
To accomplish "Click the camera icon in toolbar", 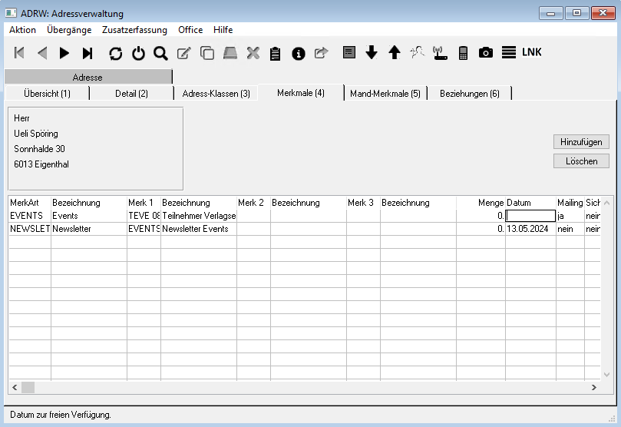I will pyautogui.click(x=485, y=53).
